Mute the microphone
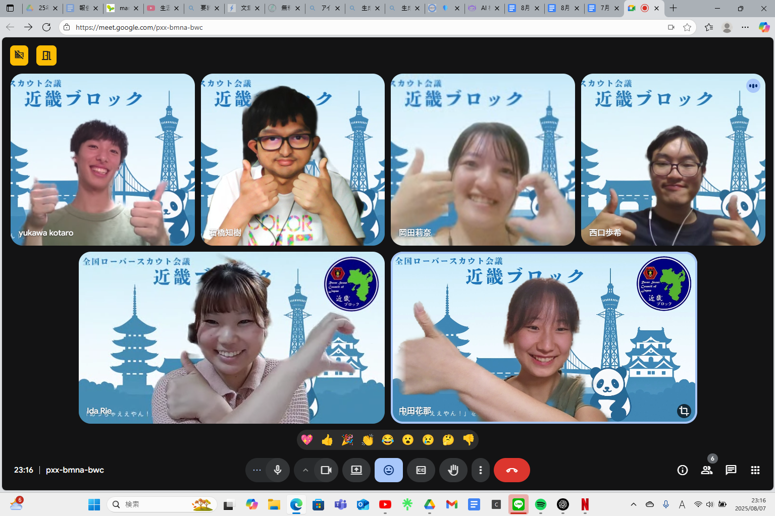 (278, 470)
